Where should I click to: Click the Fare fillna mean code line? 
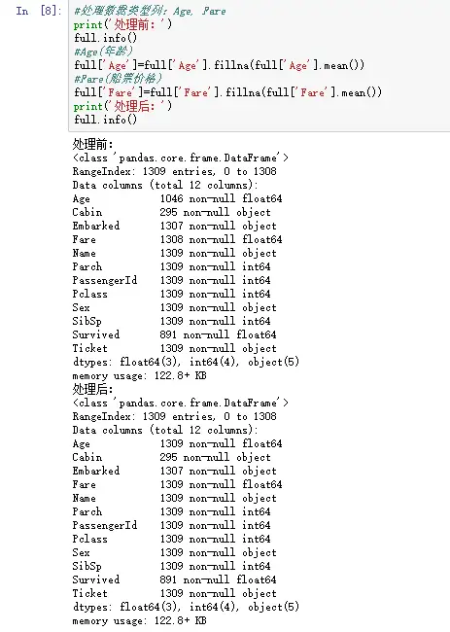(x=227, y=92)
